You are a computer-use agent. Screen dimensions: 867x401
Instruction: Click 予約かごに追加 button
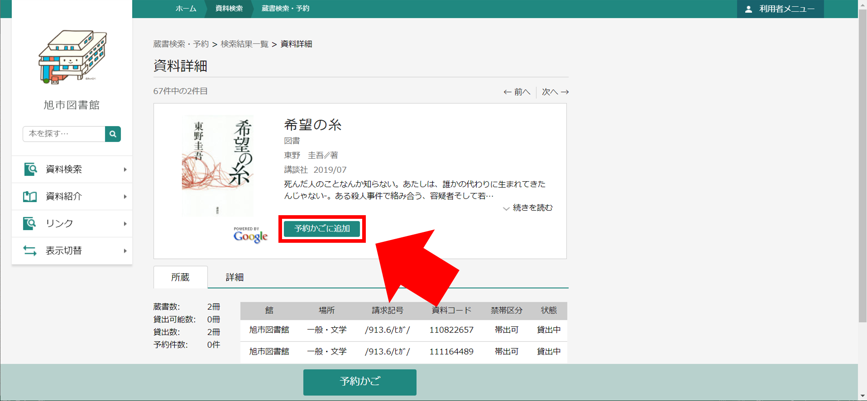pos(322,229)
